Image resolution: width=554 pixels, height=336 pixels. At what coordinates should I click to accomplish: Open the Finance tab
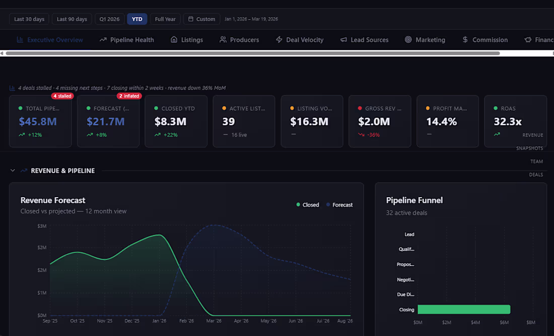(x=540, y=39)
